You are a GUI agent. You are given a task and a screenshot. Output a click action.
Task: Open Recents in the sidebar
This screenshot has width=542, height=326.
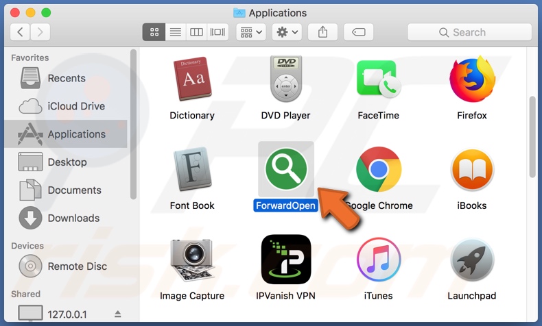(x=66, y=78)
